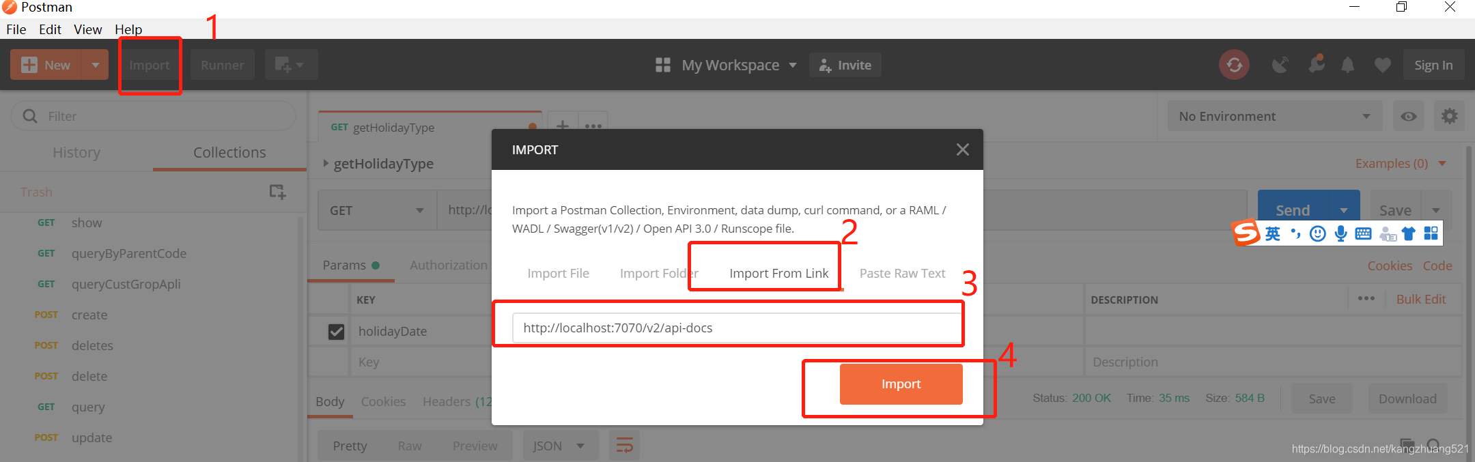
Task: Open My Workspace dropdown
Action: [x=739, y=65]
